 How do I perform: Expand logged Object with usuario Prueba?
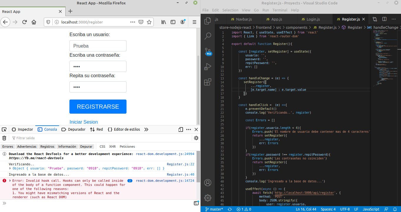point(11,169)
